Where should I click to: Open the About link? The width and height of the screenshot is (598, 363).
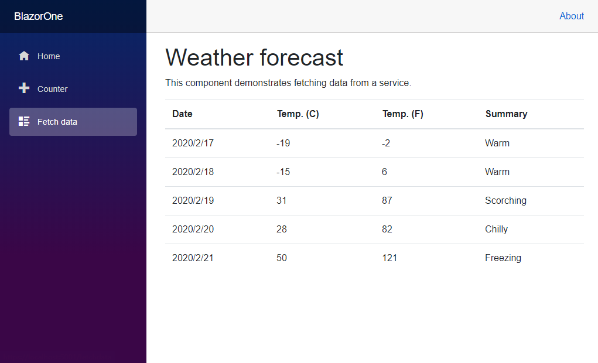pos(571,16)
